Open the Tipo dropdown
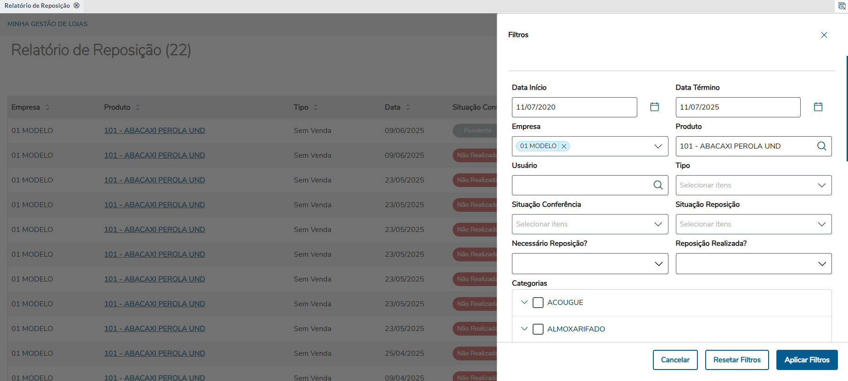The width and height of the screenshot is (848, 381). (x=753, y=185)
